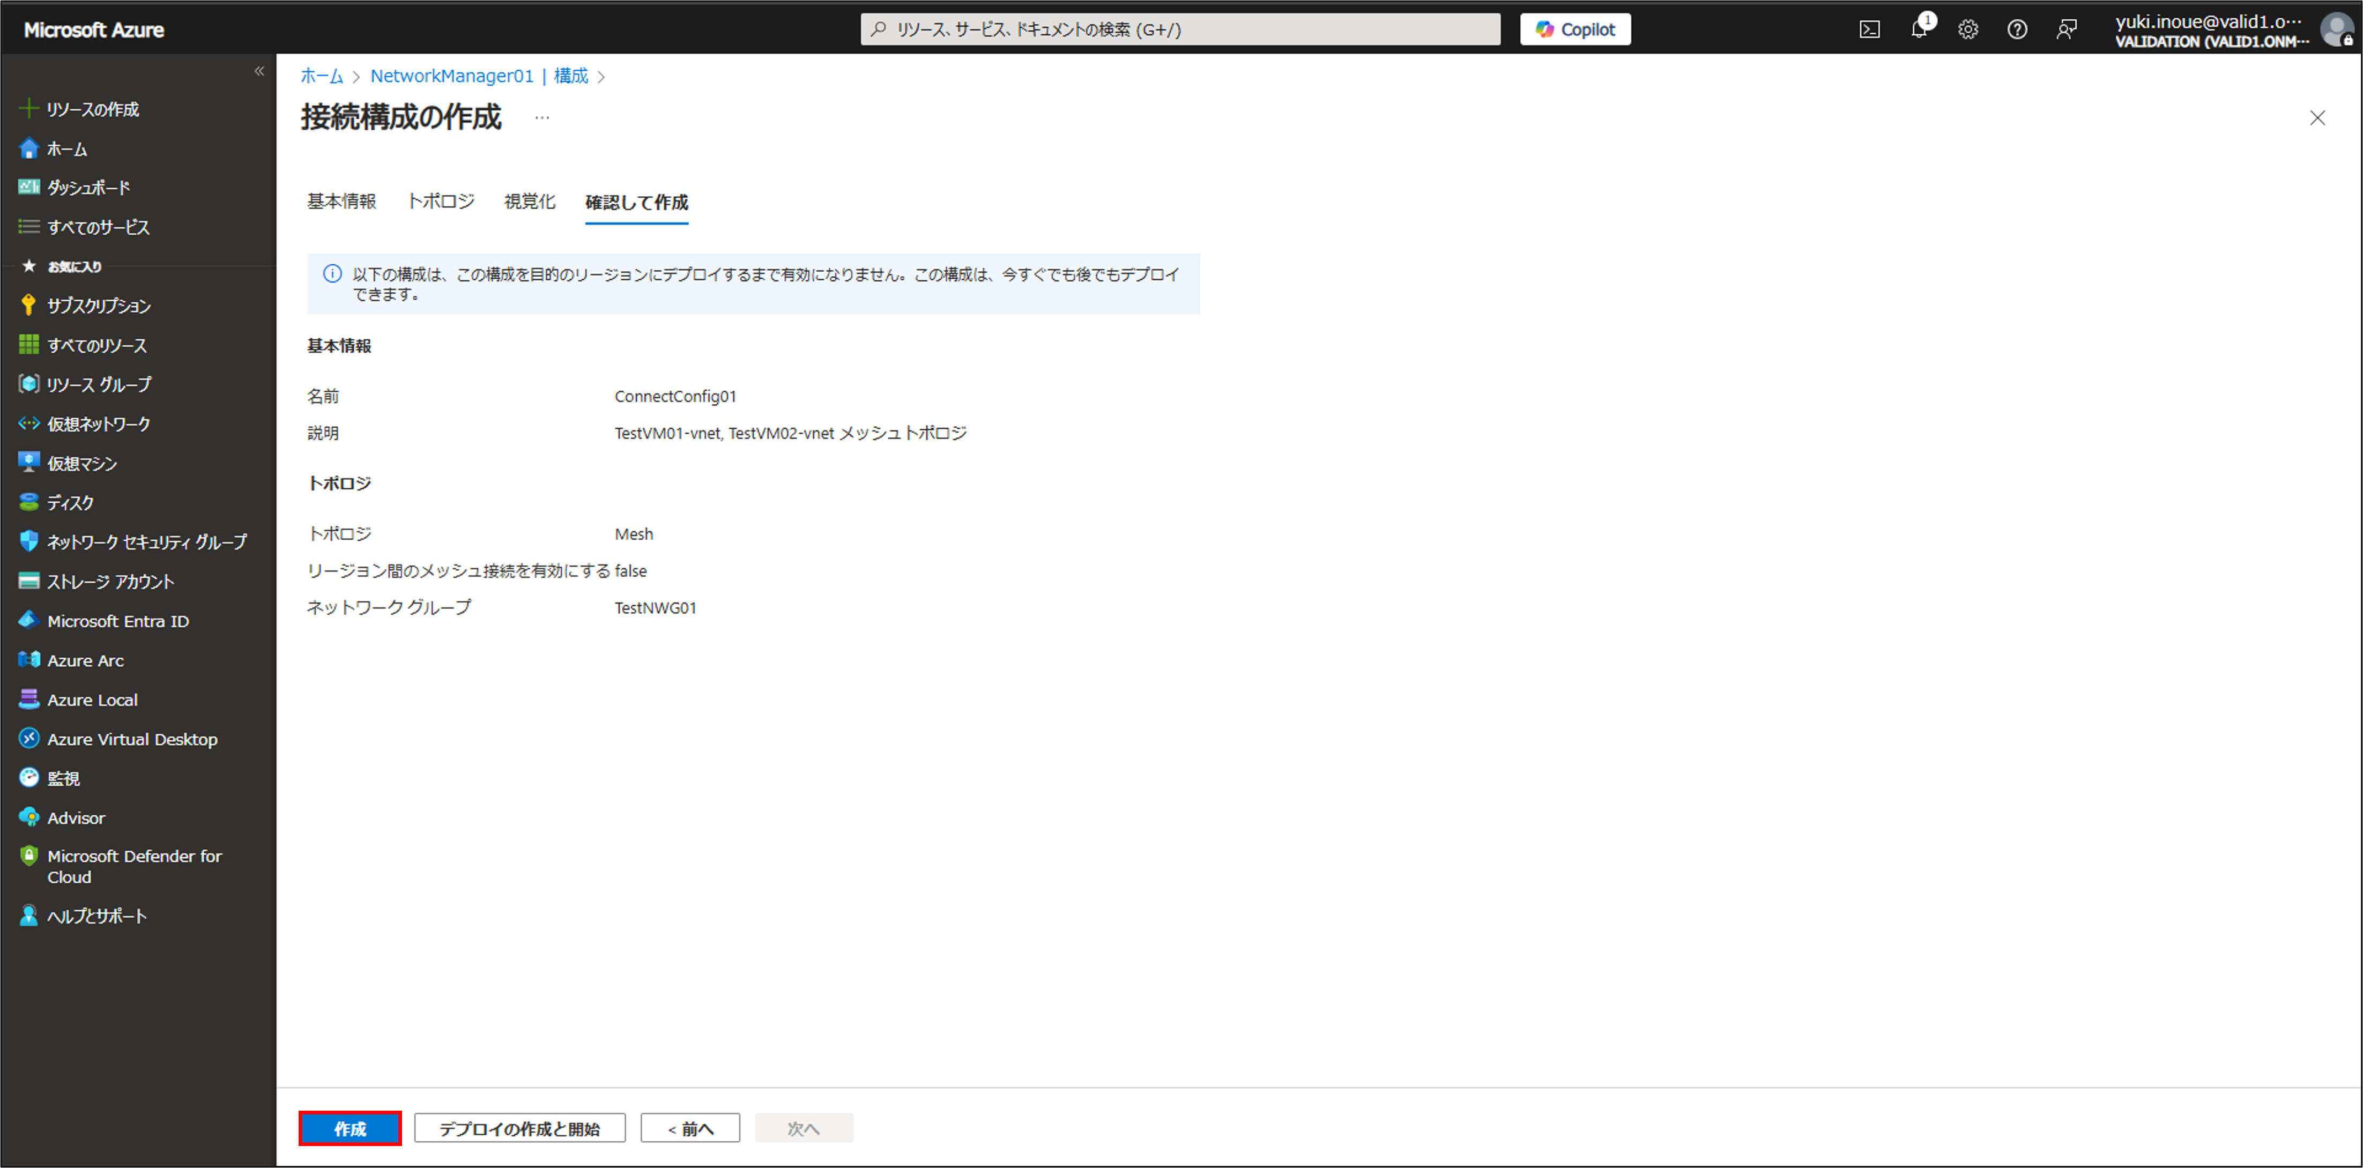The width and height of the screenshot is (2363, 1168).
Task: Click お気に入り star header
Action: (62, 266)
